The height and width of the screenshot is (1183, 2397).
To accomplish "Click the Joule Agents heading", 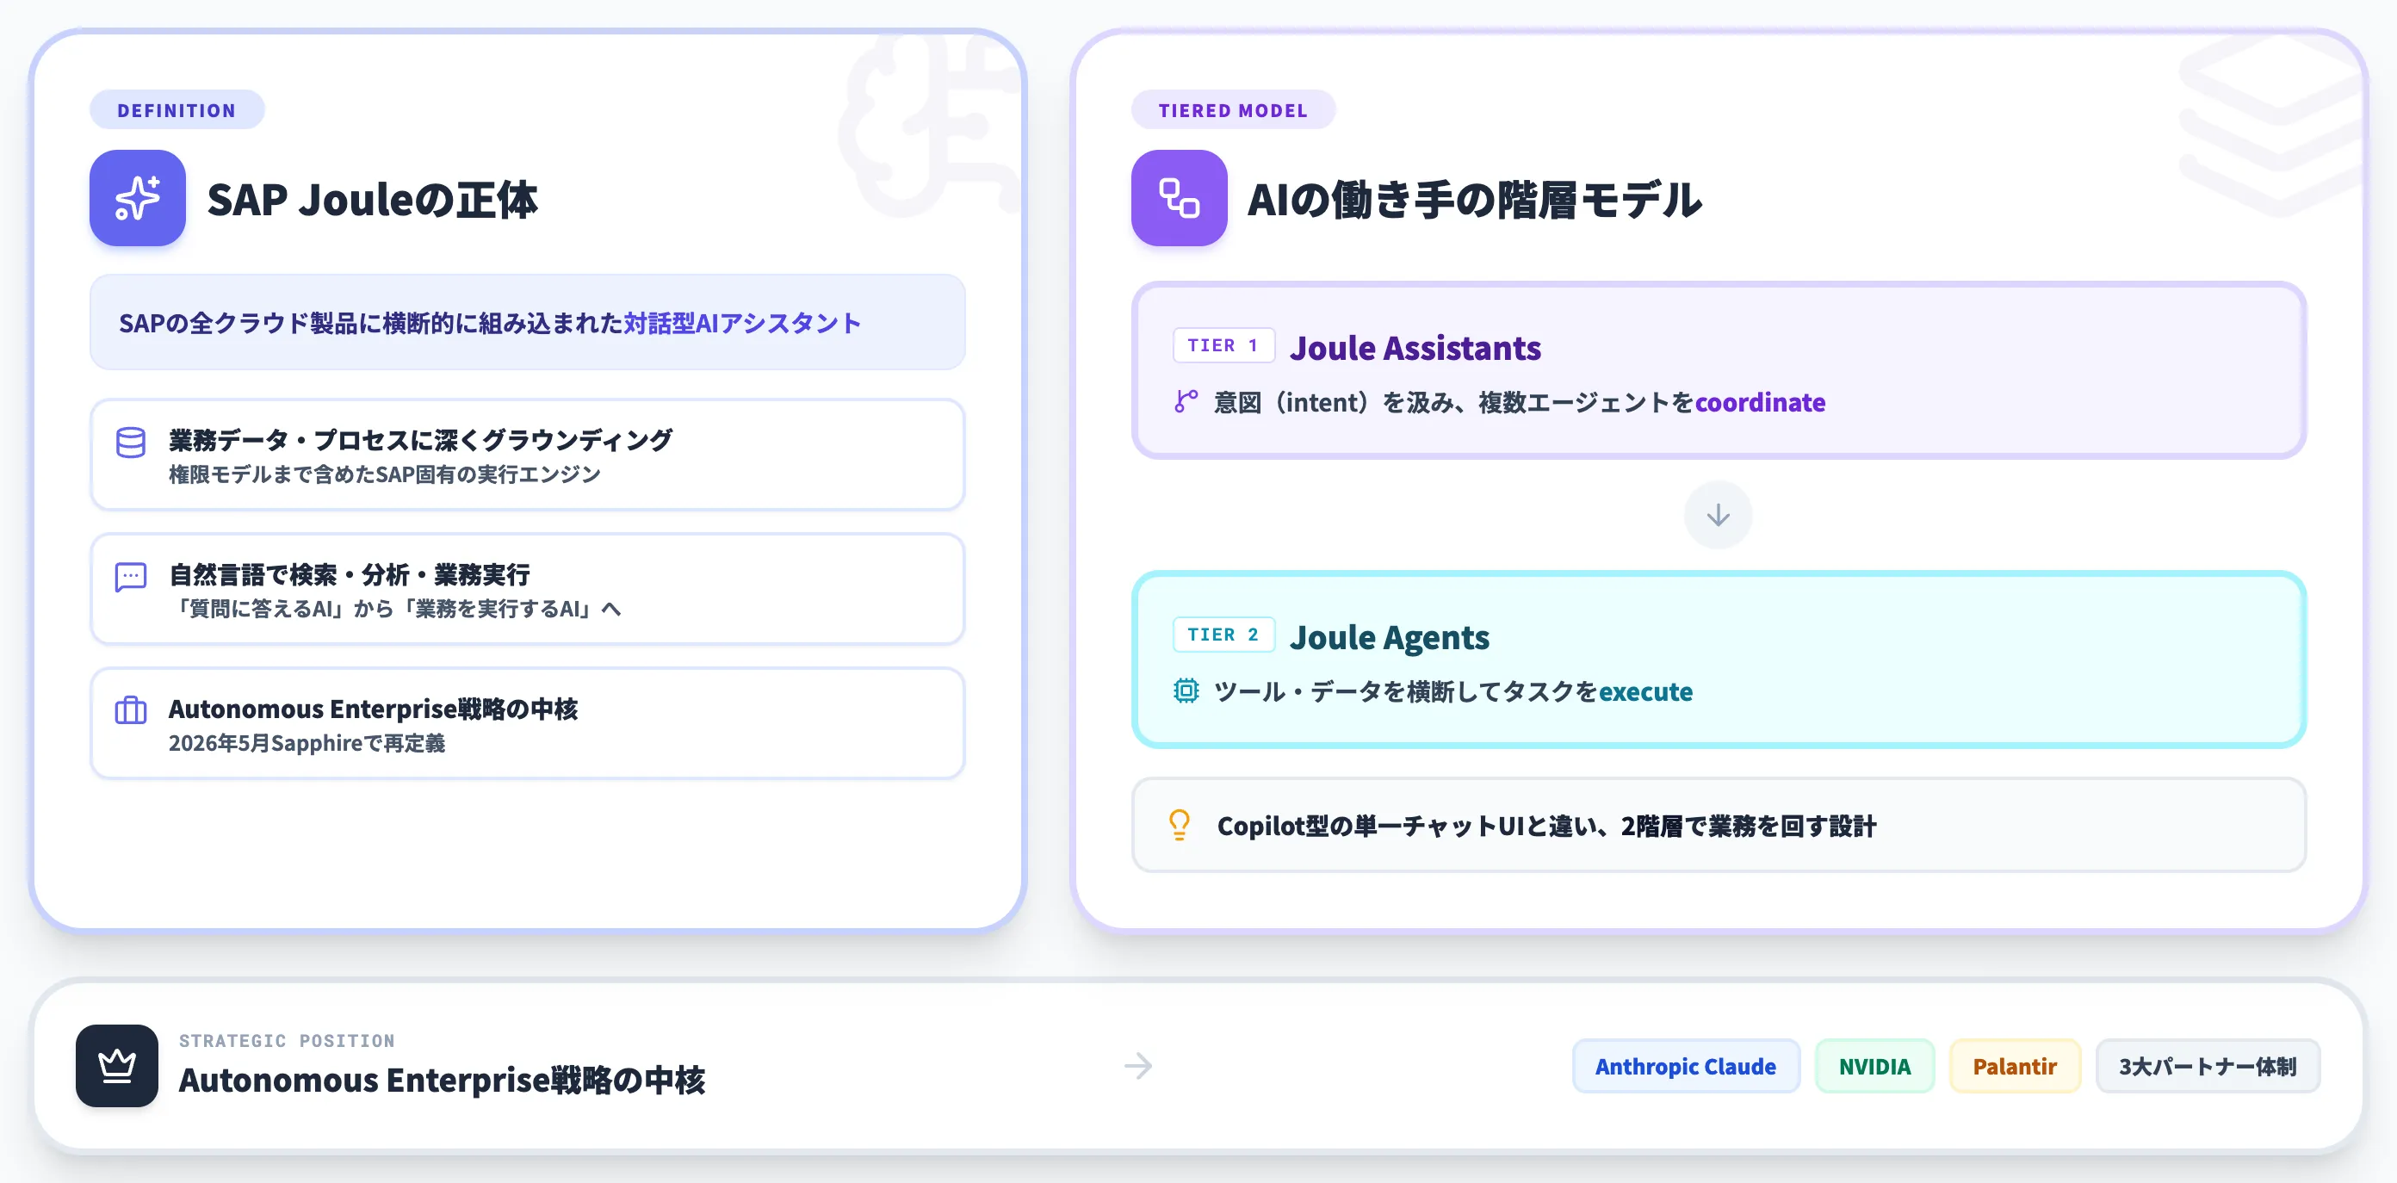I will point(1388,636).
